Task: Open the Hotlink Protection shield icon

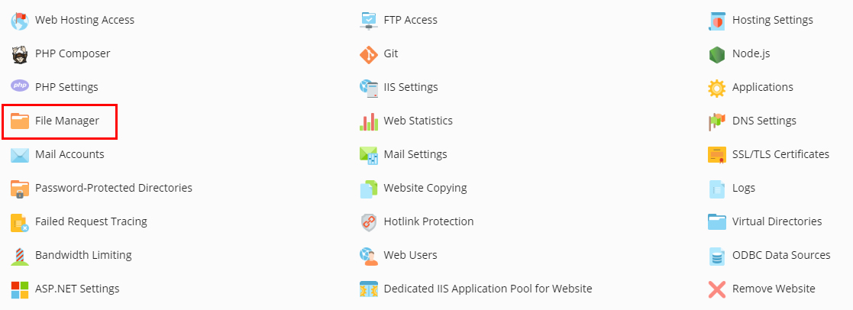Action: (368, 222)
